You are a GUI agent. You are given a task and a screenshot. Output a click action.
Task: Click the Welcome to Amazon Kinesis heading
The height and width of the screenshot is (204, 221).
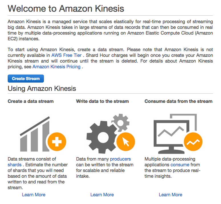tap(66, 9)
